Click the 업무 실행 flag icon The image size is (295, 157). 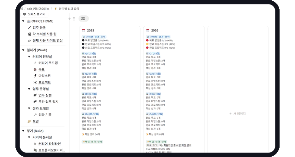click(x=35, y=95)
